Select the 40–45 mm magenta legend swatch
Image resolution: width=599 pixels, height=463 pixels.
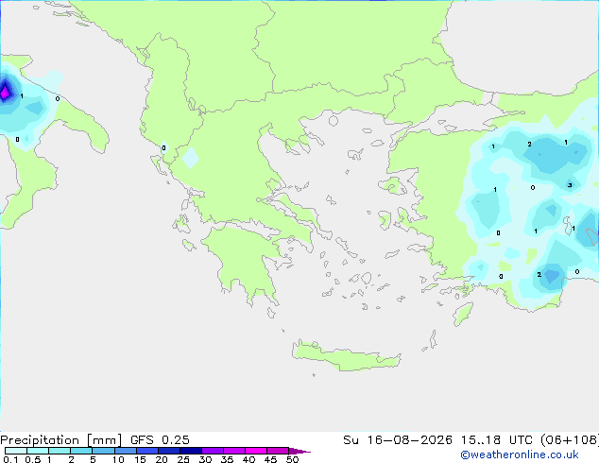tap(256, 451)
